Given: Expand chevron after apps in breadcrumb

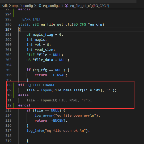Looking at the screenshot, I should pyautogui.click(x=21, y=6).
